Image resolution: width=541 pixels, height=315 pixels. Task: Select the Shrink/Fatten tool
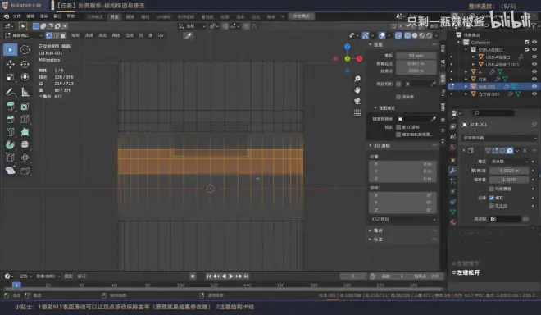(x=25, y=157)
